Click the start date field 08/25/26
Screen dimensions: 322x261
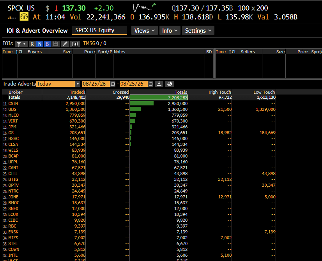click(x=96, y=84)
